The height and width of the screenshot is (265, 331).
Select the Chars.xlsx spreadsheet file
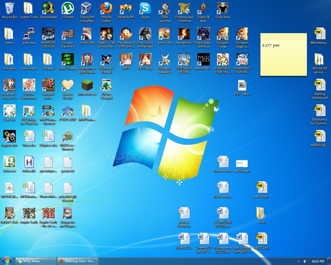29,136
